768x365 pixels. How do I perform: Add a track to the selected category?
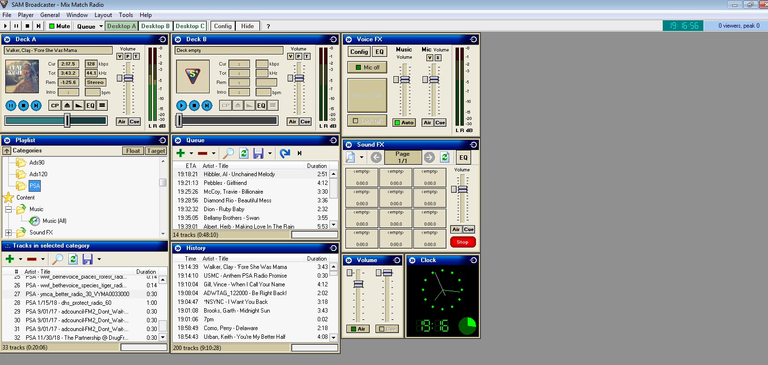(10, 259)
